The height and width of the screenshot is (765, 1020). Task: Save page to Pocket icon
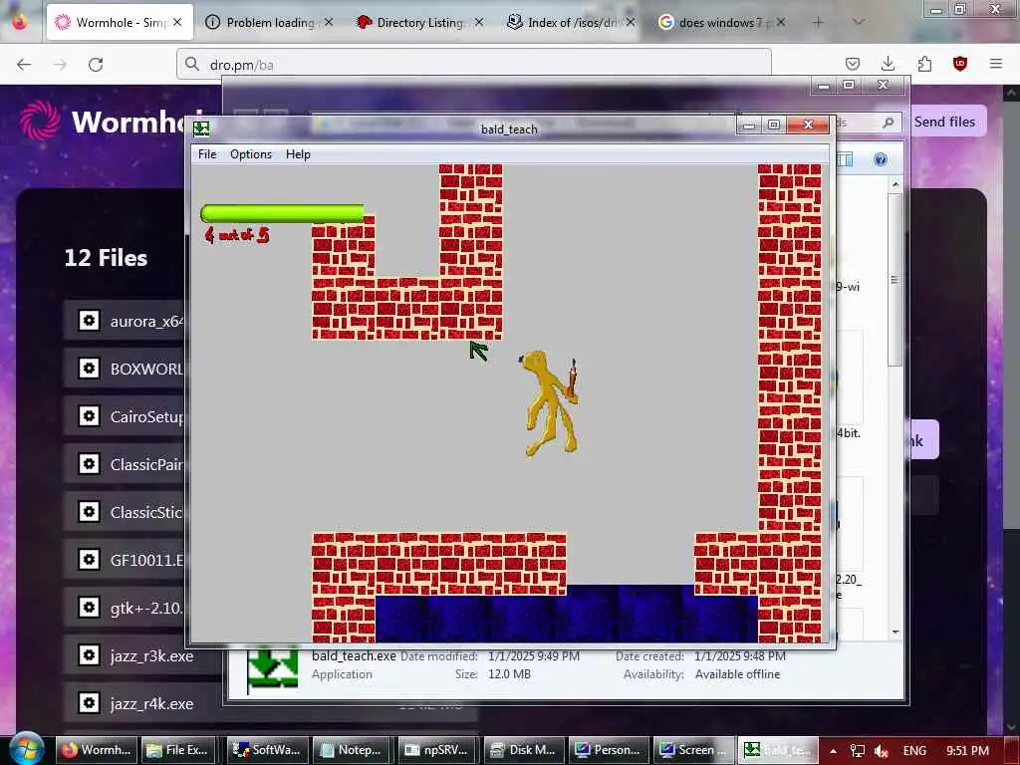pos(853,64)
